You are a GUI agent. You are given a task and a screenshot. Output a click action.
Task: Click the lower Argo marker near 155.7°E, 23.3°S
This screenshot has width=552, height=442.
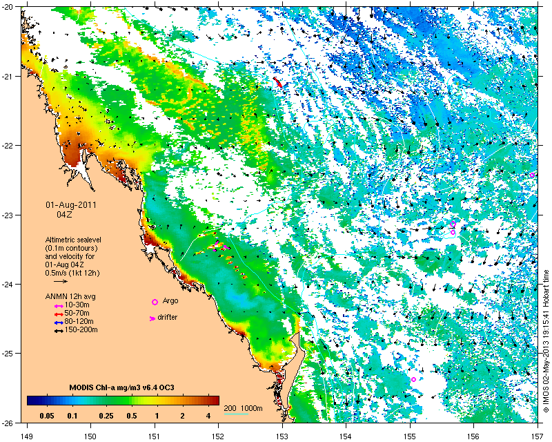tap(453, 232)
